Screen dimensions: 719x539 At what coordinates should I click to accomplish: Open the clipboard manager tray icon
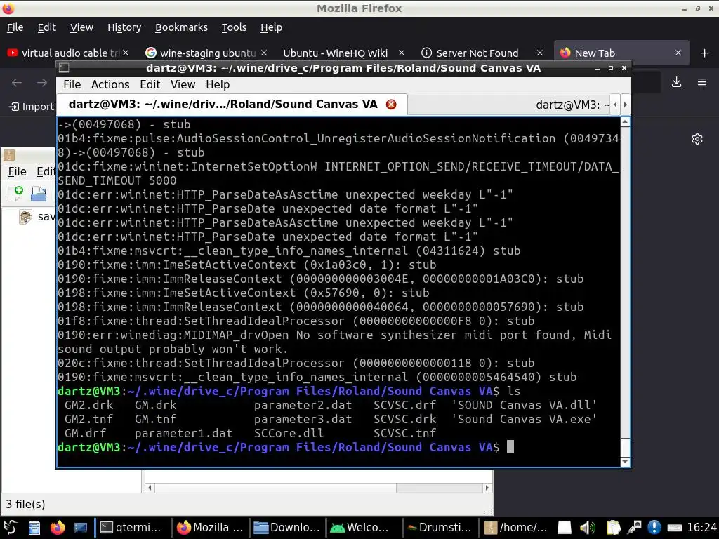(612, 528)
